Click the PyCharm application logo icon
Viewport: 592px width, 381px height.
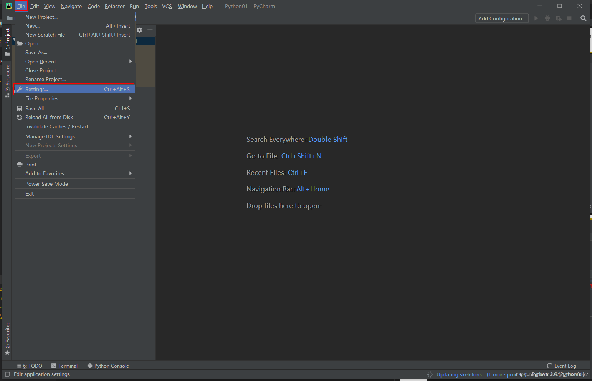coord(8,6)
